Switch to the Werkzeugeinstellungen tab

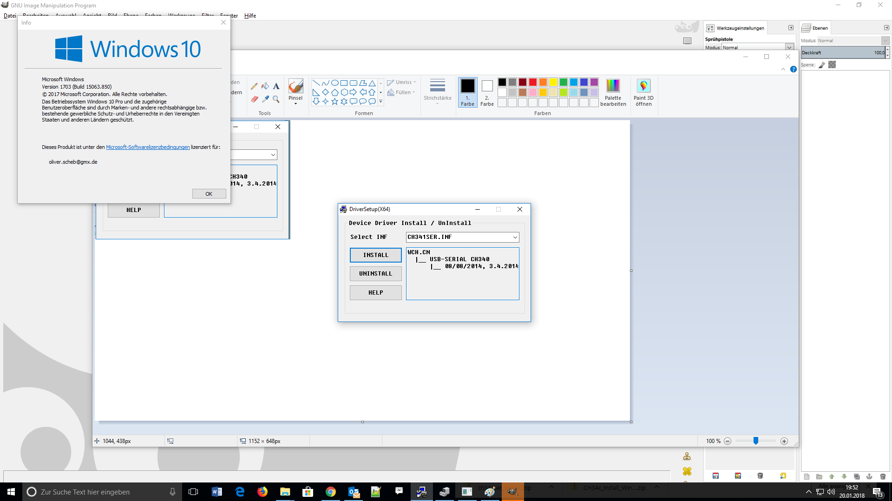tap(735, 28)
